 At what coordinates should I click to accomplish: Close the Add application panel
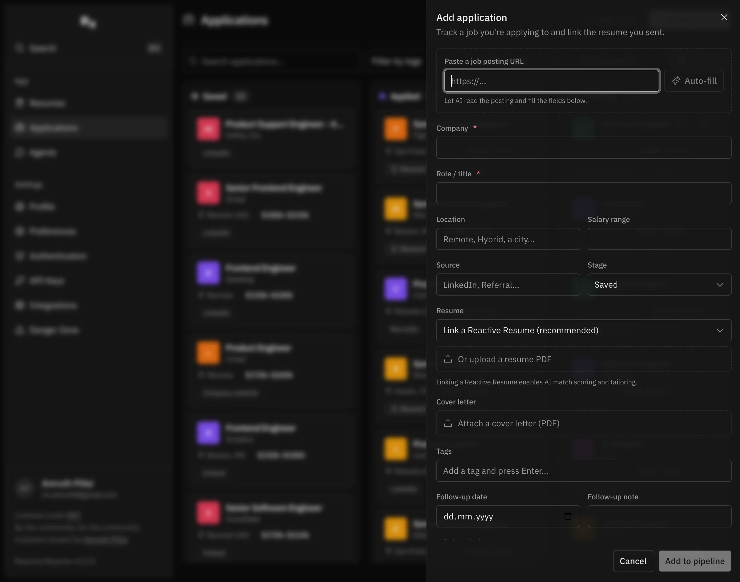[724, 17]
